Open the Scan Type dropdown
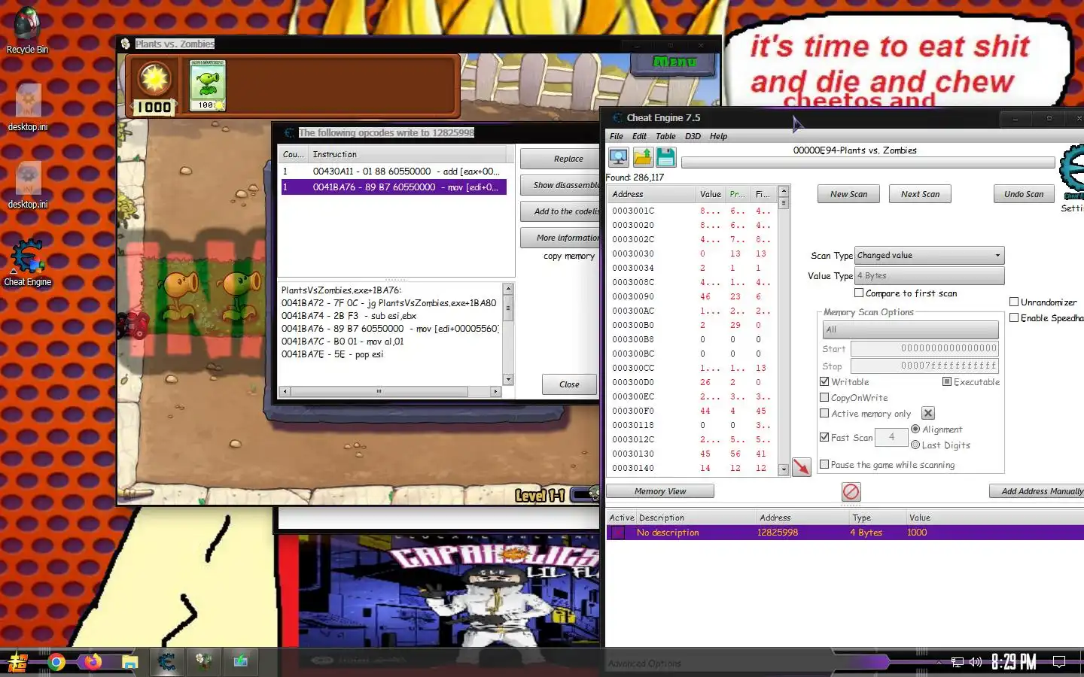This screenshot has height=677, width=1084. pos(930,255)
